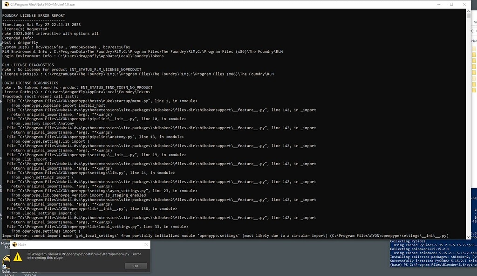The image size is (477, 276).
Task: Maximize the Nuke14.0.exe console window
Action: [x=451, y=4]
